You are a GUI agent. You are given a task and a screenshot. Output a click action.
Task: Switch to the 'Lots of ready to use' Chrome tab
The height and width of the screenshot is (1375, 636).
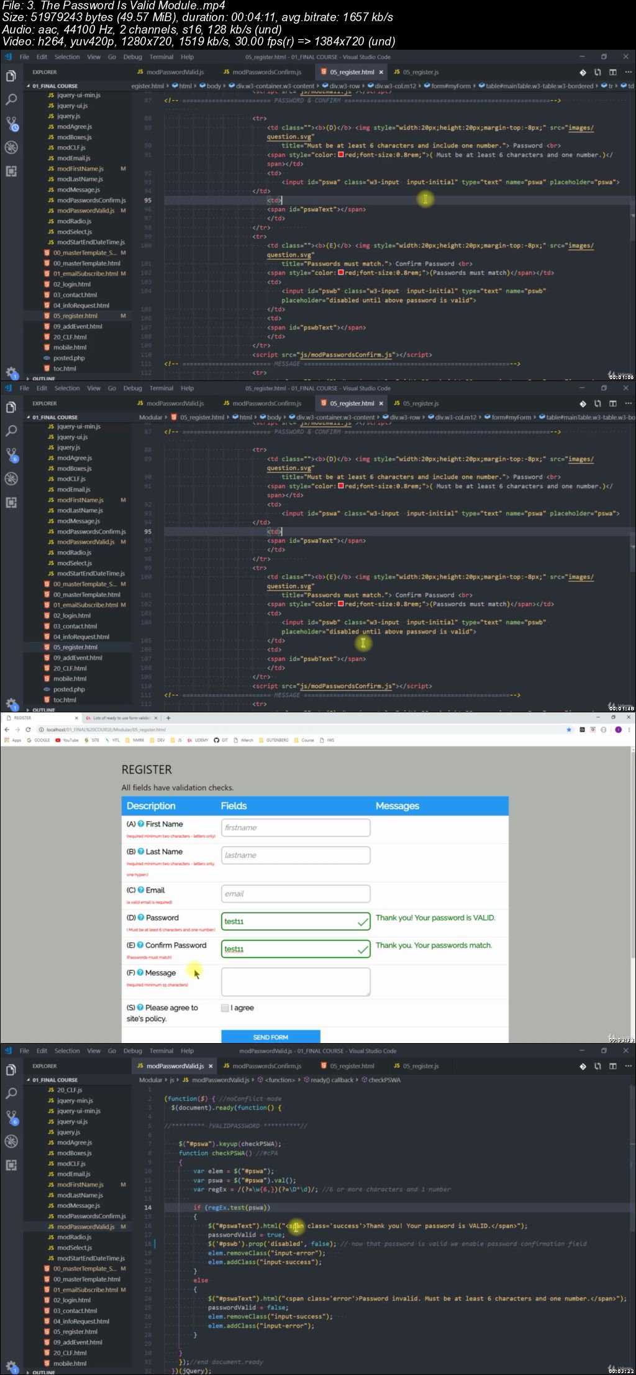(x=121, y=717)
